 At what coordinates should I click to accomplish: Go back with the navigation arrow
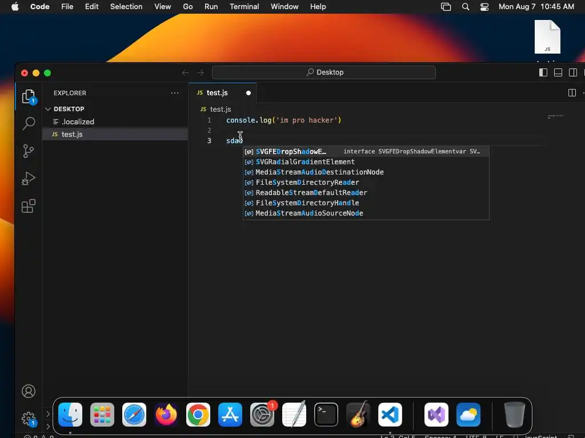click(x=185, y=72)
